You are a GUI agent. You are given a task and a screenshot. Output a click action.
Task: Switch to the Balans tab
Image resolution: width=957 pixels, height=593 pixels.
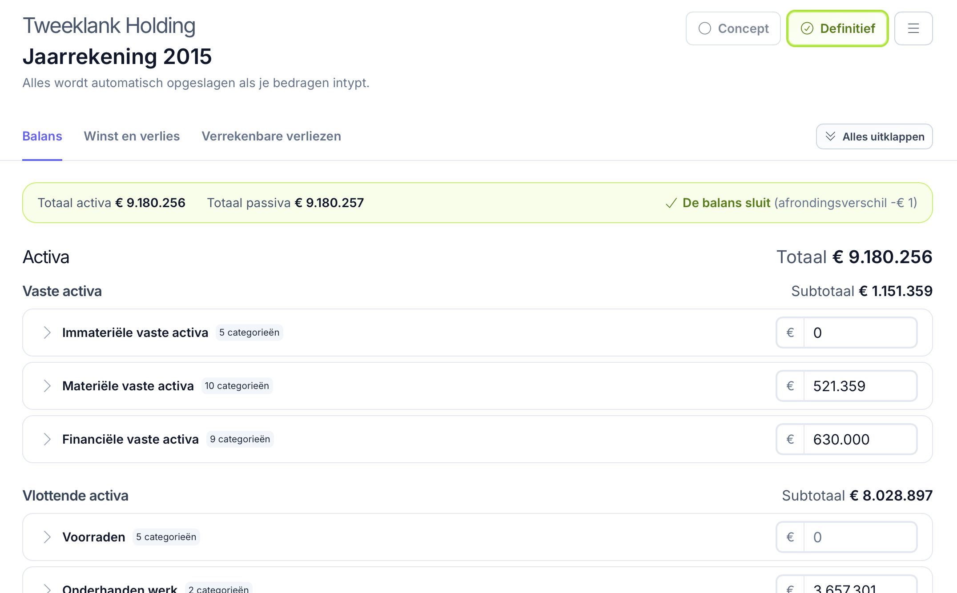(42, 136)
